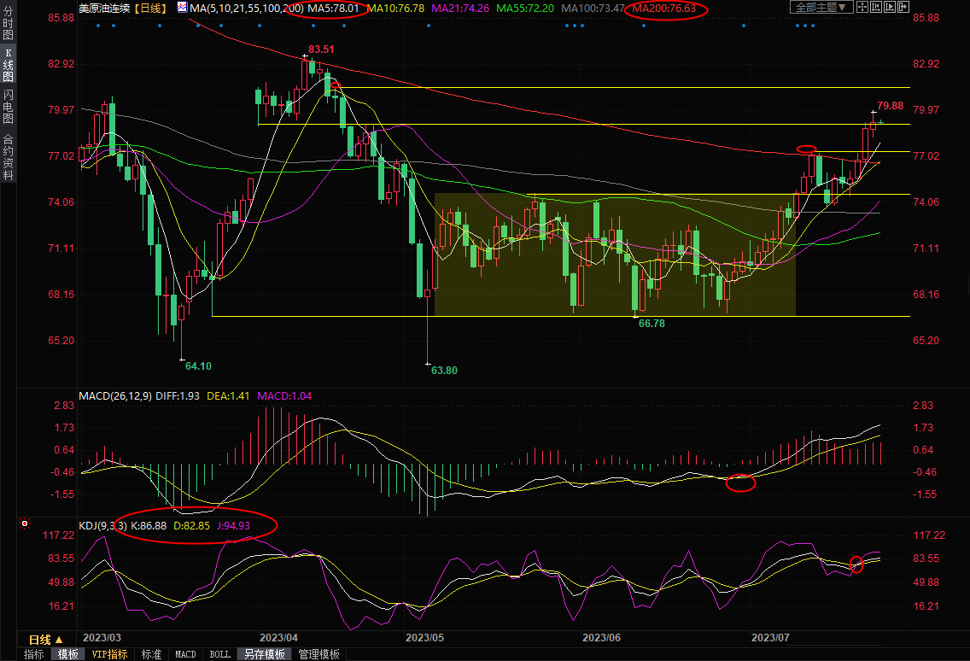
Task: Click the MA200:76.63 value label
Action: 663,8
